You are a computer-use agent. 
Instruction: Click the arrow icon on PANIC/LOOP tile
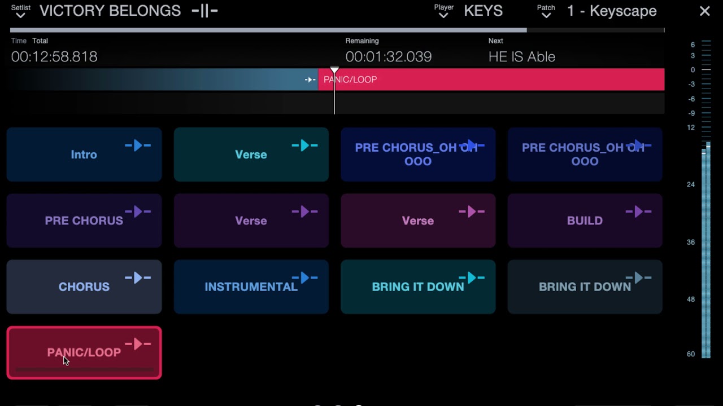tap(138, 344)
